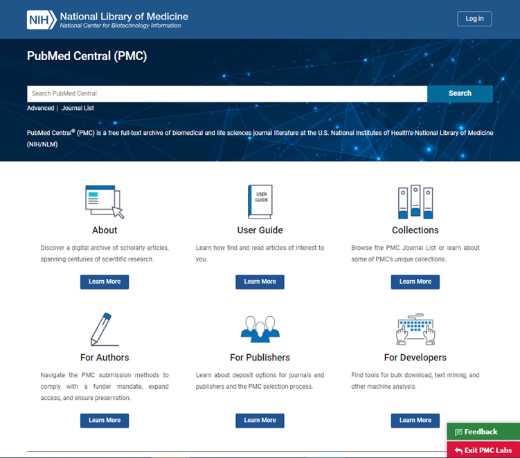This screenshot has height=458, width=520.
Task: Click the 'Navigate the PMC submission methods' text
Action: click(105, 386)
